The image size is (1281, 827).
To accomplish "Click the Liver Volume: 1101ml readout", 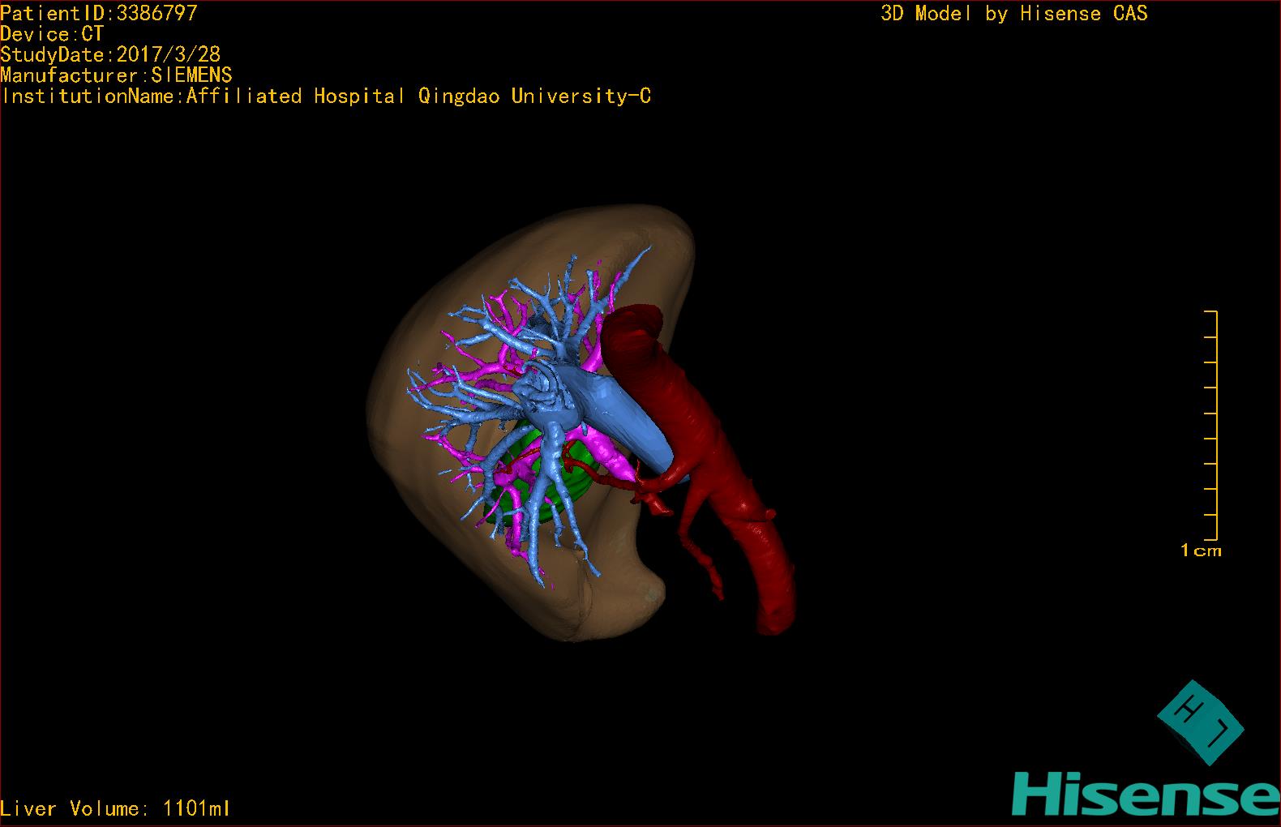I will click(x=115, y=808).
